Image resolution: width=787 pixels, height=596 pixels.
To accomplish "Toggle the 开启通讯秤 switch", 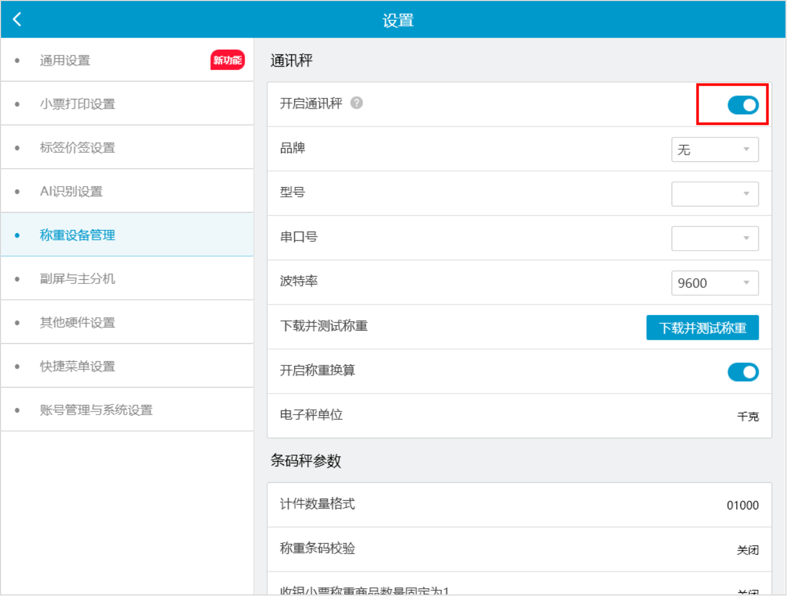I will point(743,105).
